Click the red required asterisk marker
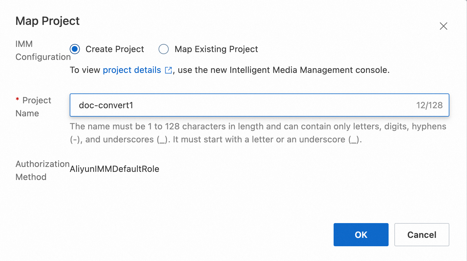 click(x=17, y=99)
